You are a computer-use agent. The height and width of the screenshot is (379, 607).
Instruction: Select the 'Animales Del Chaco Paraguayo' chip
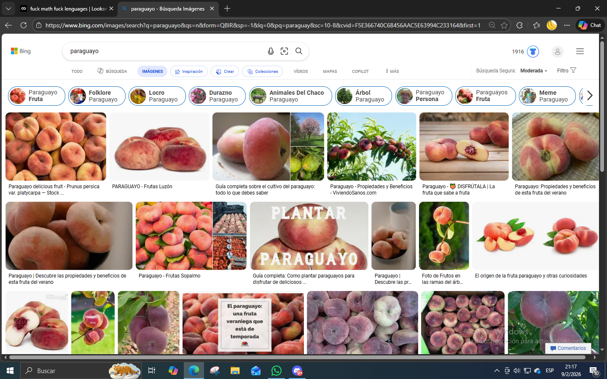290,96
